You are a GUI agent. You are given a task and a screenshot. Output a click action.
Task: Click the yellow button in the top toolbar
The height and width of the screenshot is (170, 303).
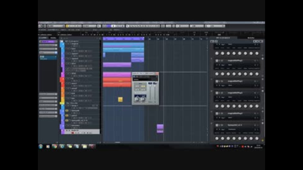coord(67,26)
